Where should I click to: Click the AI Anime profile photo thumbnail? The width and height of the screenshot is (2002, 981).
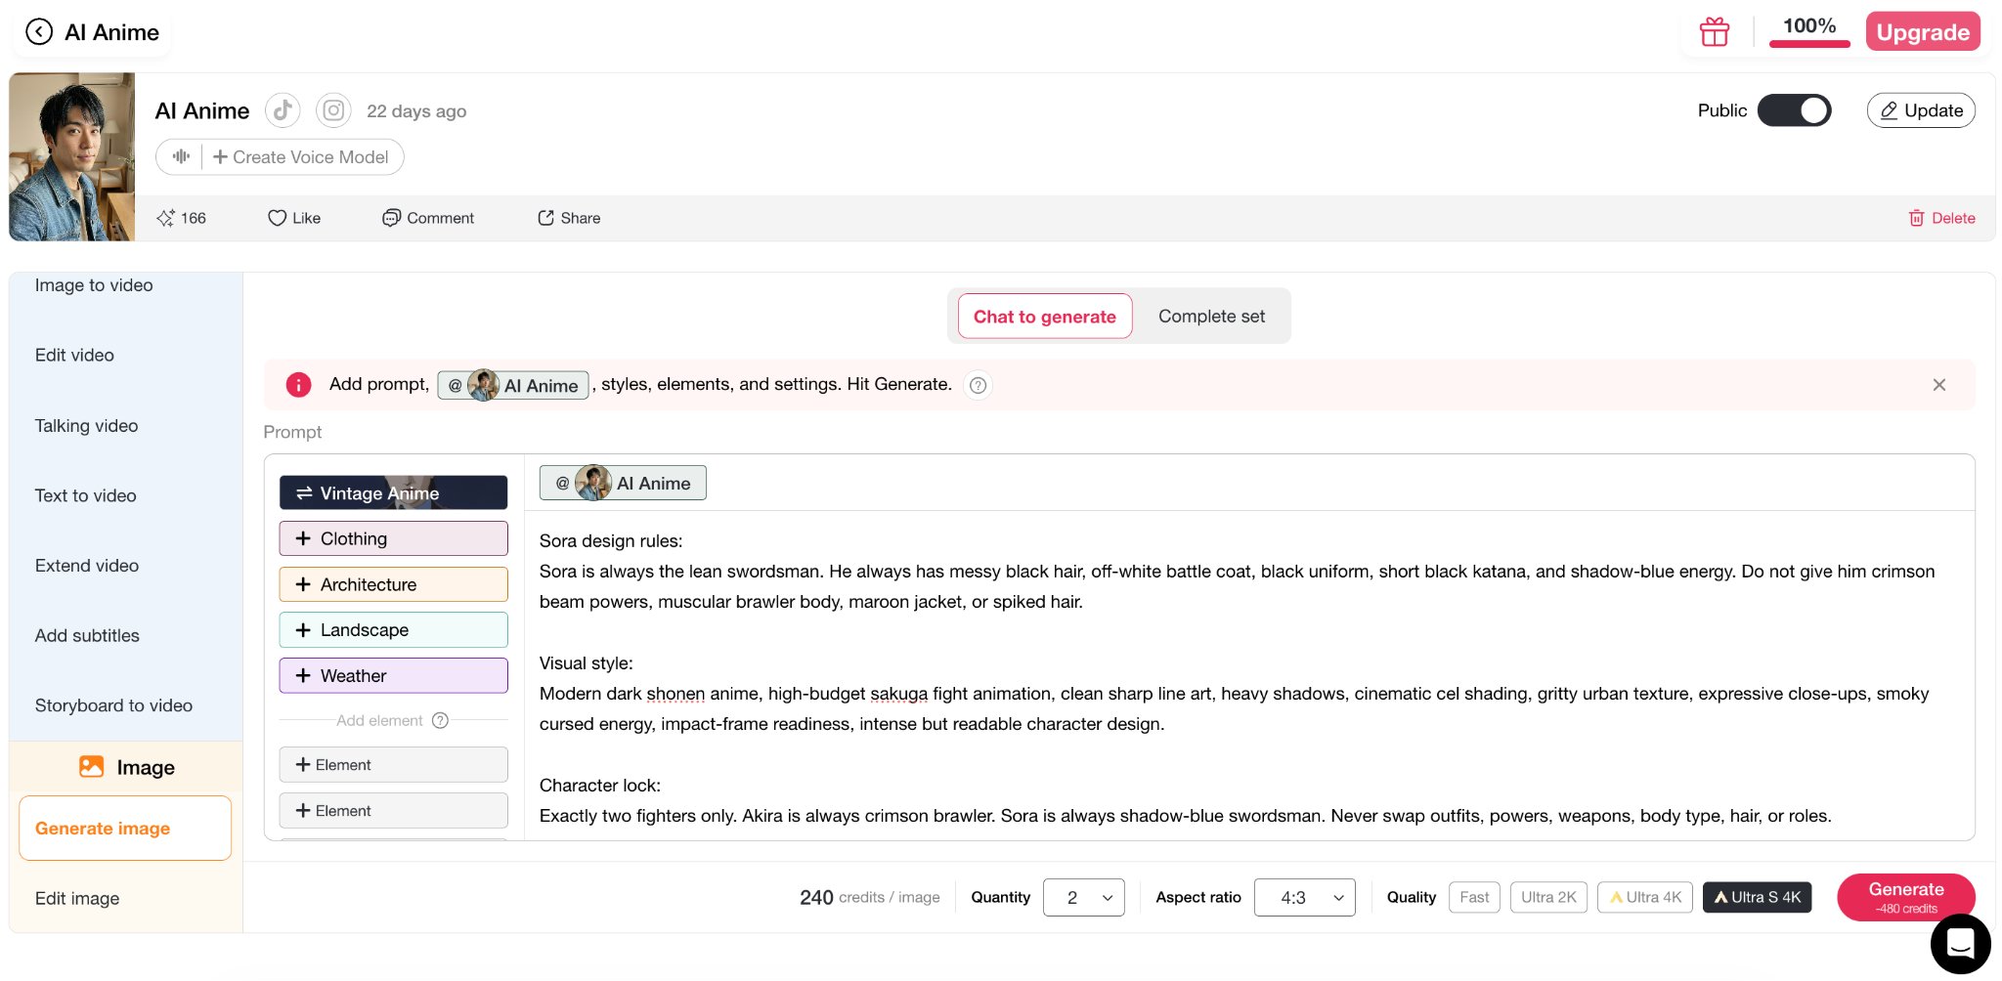tap(72, 156)
